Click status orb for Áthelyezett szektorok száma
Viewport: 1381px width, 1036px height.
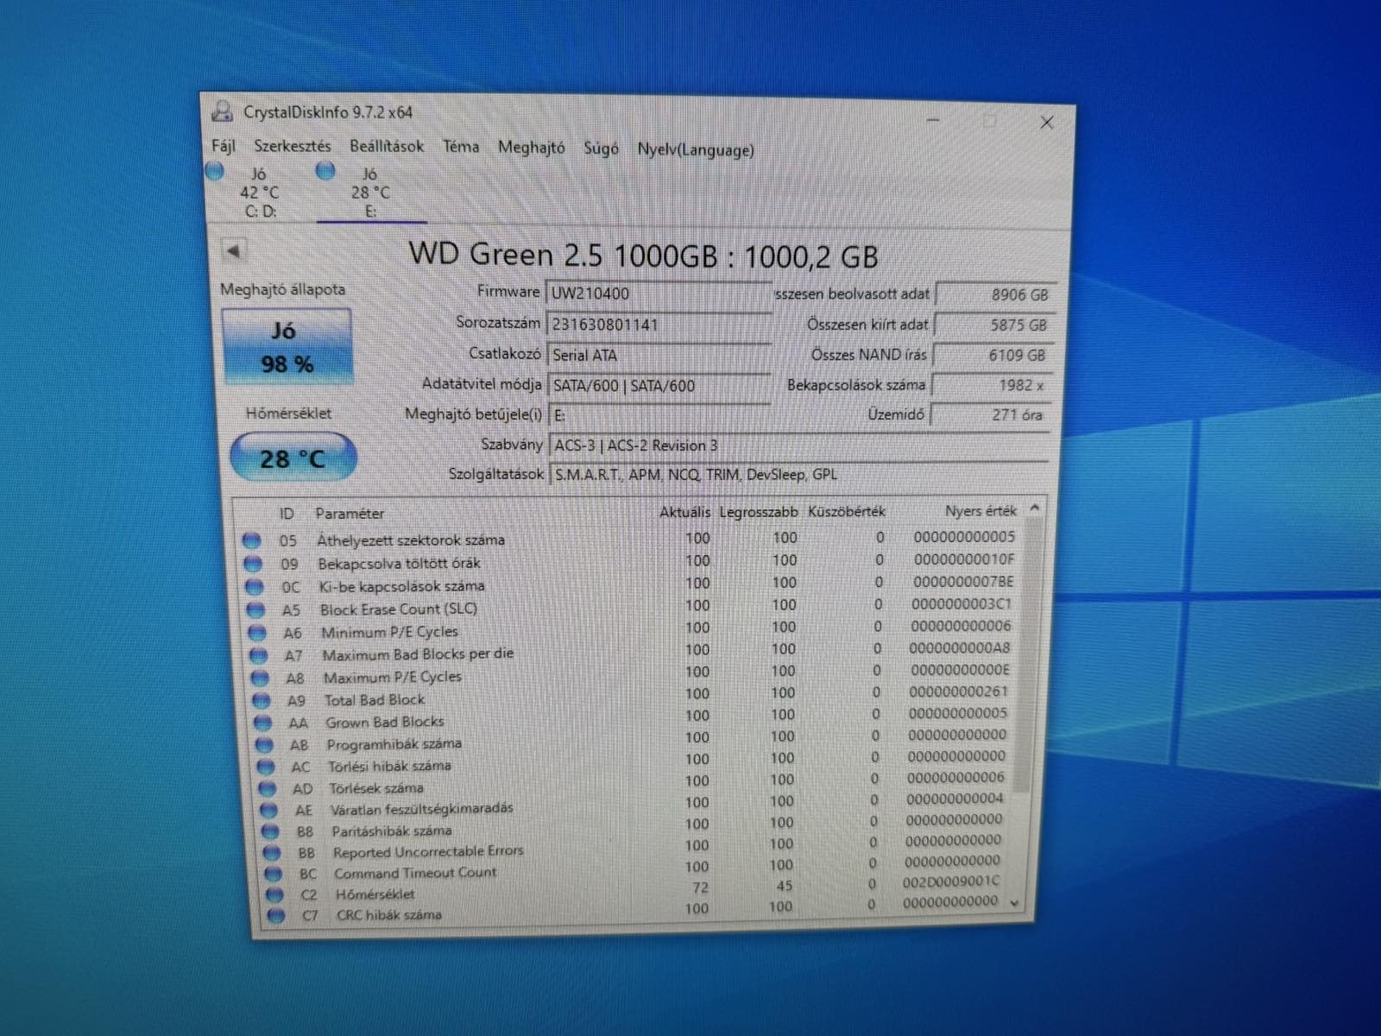(251, 540)
